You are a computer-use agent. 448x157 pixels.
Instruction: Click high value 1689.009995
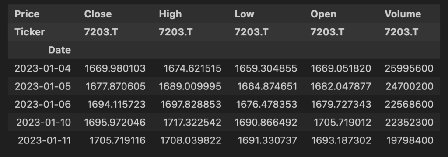tap(190, 86)
